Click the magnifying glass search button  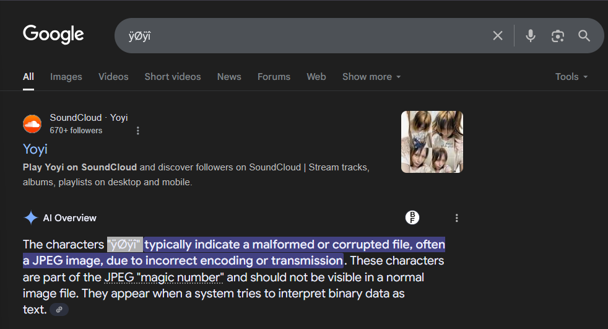[x=584, y=36]
